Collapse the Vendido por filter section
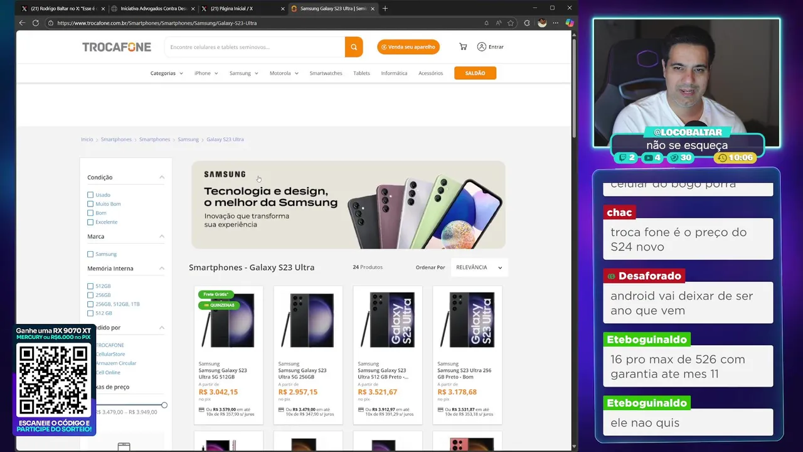The height and width of the screenshot is (452, 803). tap(162, 327)
